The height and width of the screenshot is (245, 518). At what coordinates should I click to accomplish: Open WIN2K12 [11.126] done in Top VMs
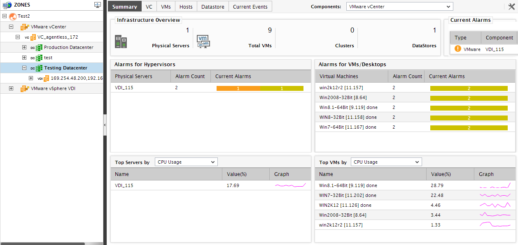click(345, 205)
